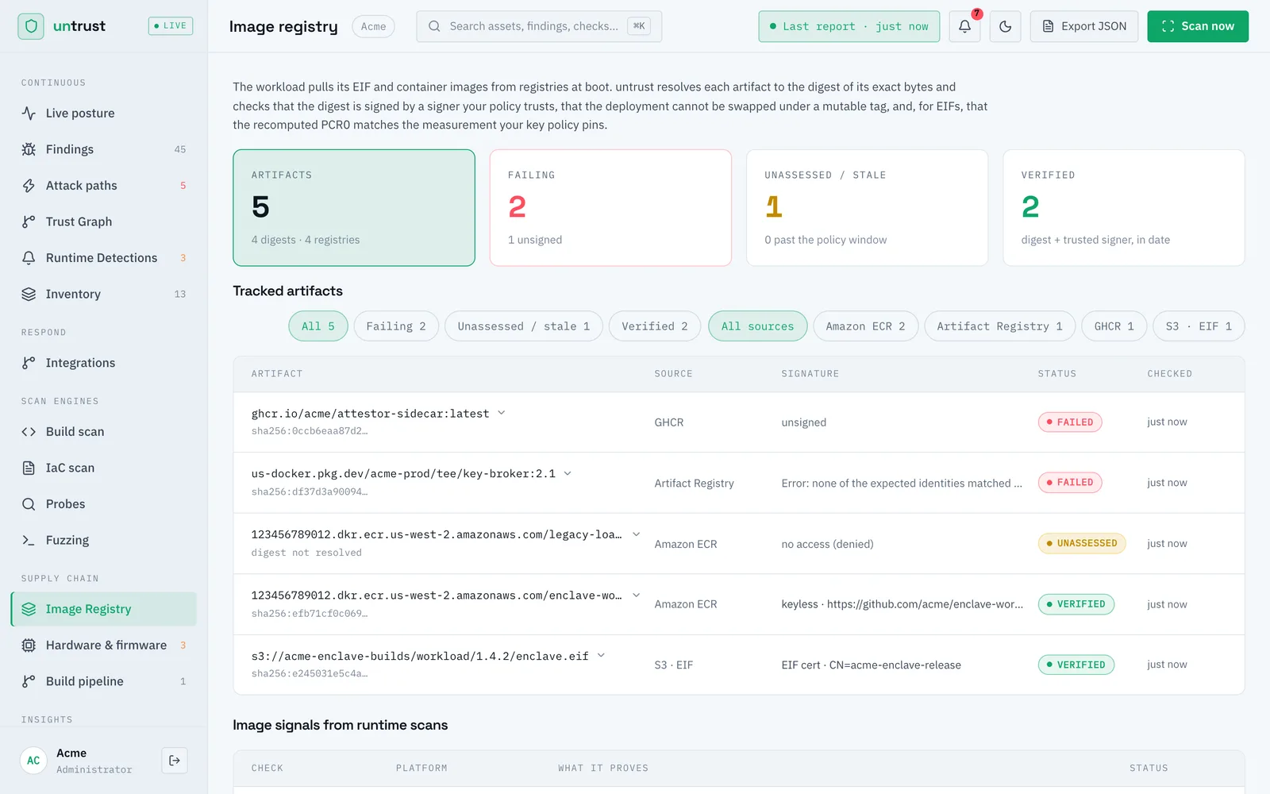The image size is (1270, 794).
Task: Open the Unassessed / Stale summary card
Action: (867, 208)
